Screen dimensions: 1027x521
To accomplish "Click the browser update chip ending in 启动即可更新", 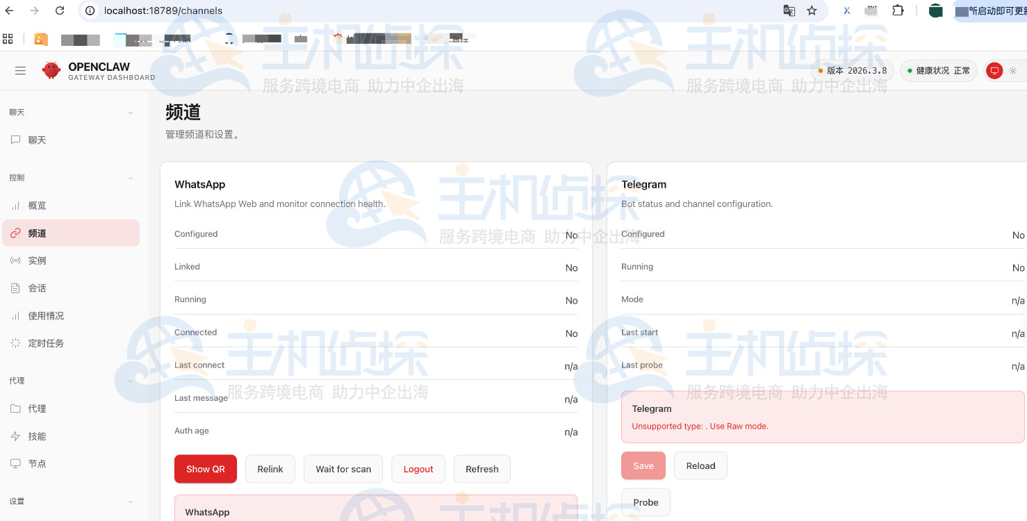I will 989,10.
